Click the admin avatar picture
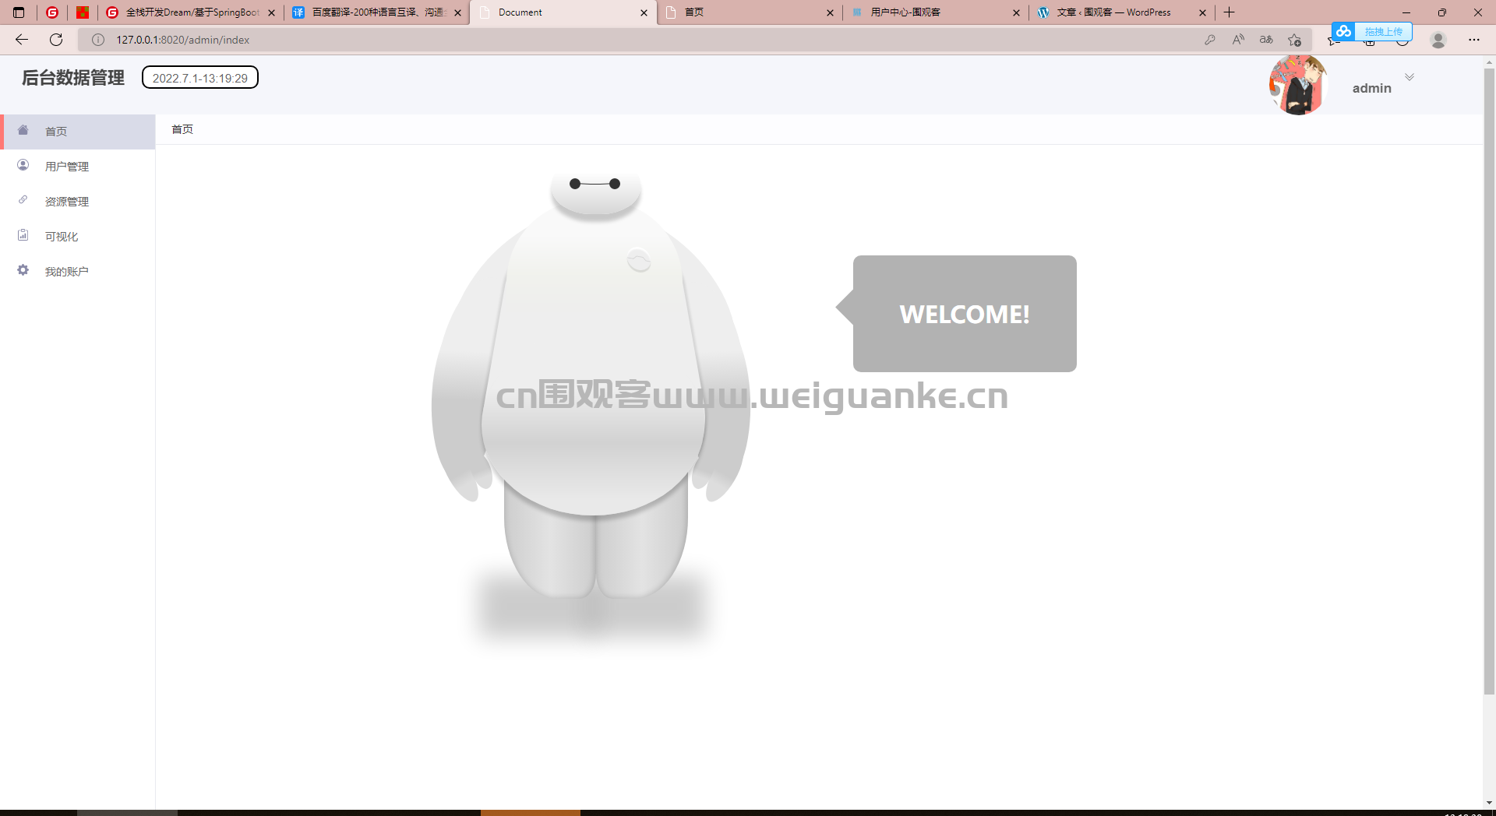 [x=1297, y=86]
